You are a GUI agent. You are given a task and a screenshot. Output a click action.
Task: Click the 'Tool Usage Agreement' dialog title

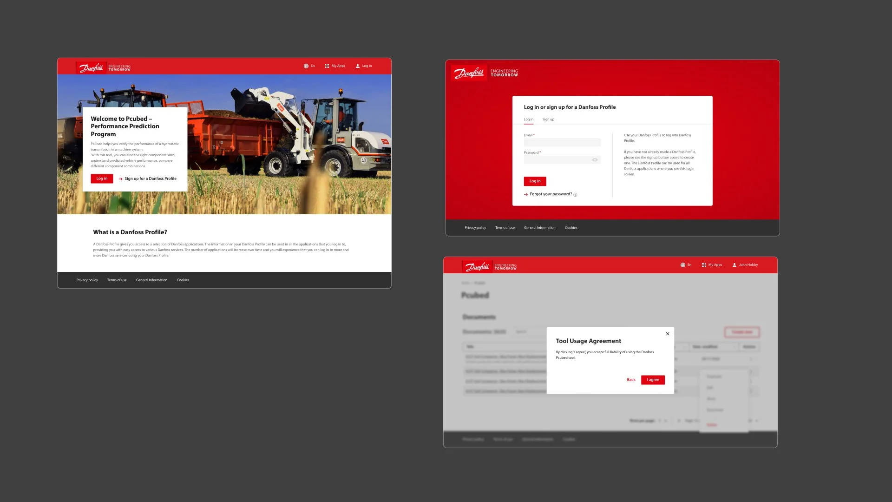588,341
